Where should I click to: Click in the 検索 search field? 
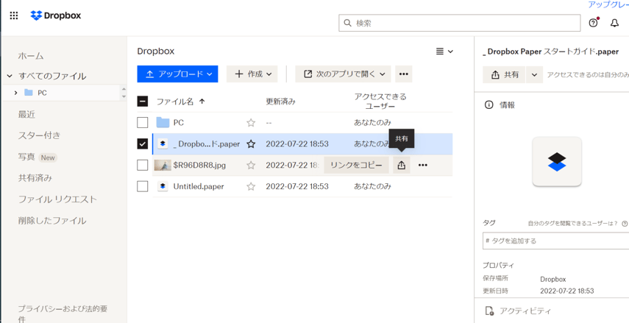coord(460,23)
